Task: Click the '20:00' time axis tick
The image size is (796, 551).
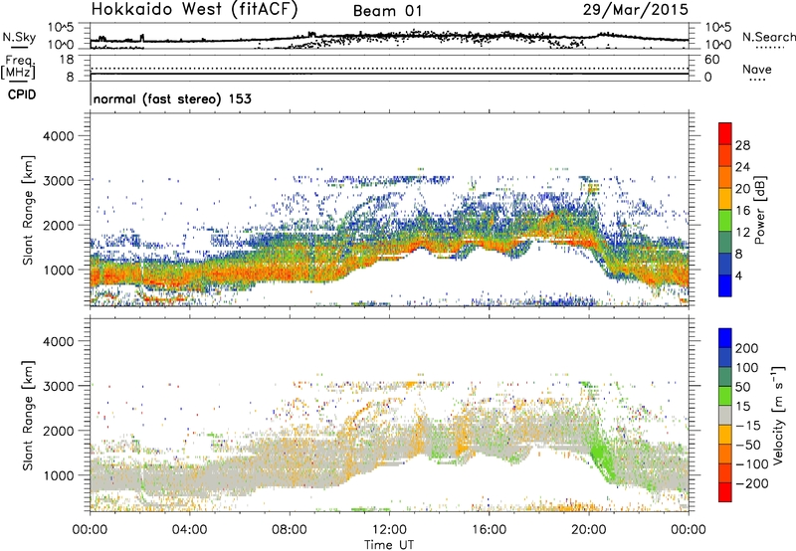Action: point(589,530)
